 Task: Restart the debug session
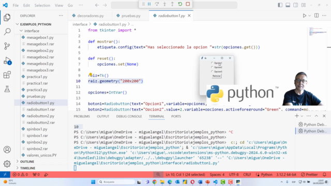tap(180, 4)
